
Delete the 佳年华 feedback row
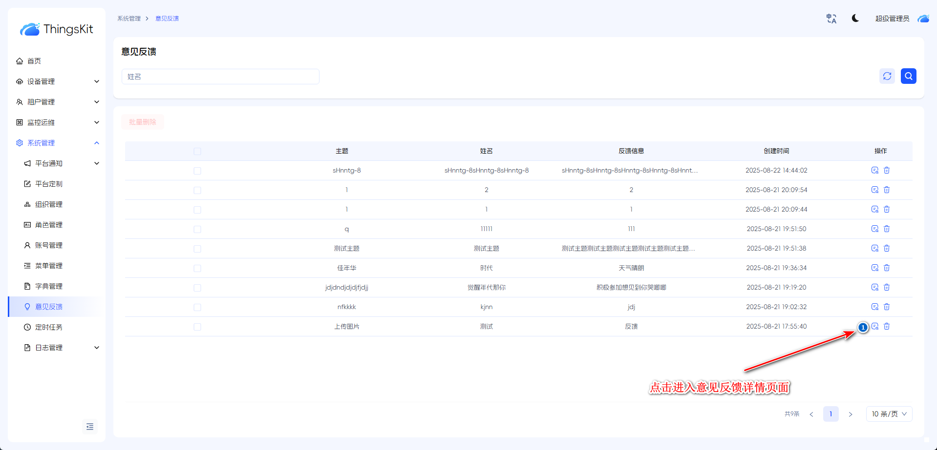click(887, 268)
